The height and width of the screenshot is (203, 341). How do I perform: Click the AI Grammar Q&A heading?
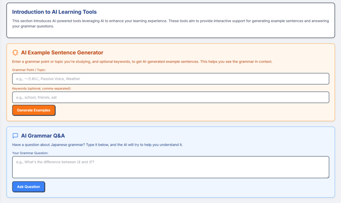(43, 136)
